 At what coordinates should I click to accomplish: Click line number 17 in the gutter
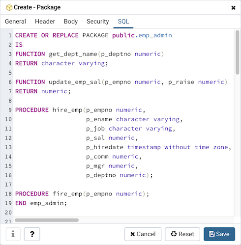point(8,185)
